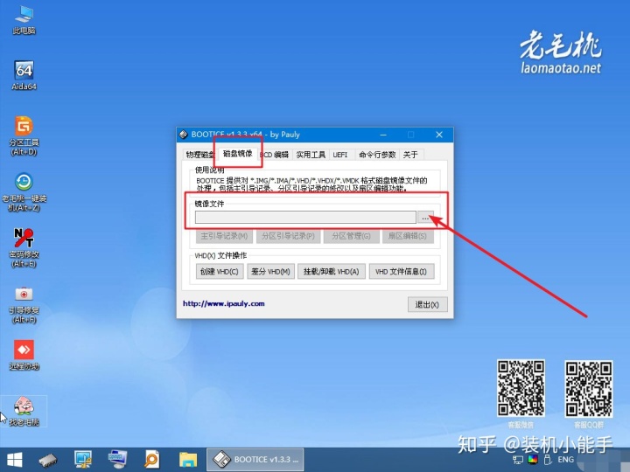Viewport: 630px width, 472px height.
Task: Open the network tray icon
Action: click(518, 460)
